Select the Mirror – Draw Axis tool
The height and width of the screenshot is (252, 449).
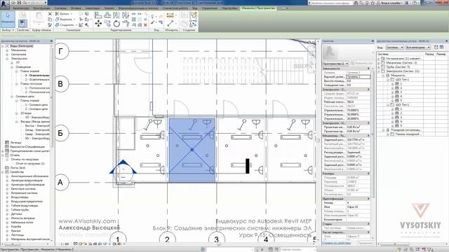coord(126,15)
